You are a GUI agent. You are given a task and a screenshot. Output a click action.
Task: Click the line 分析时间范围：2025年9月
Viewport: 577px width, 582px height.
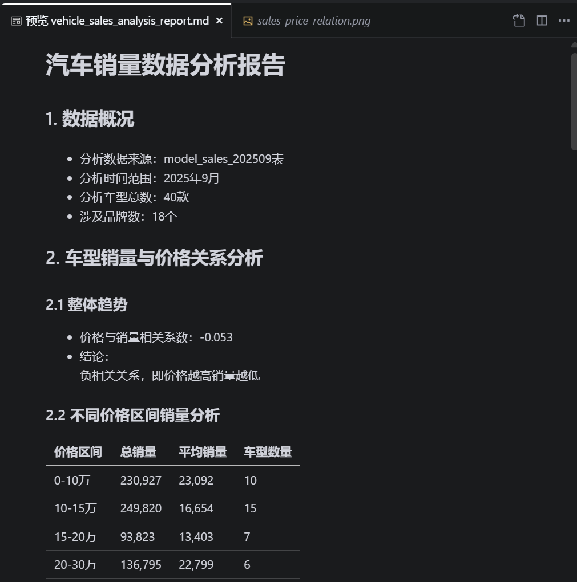coord(150,178)
